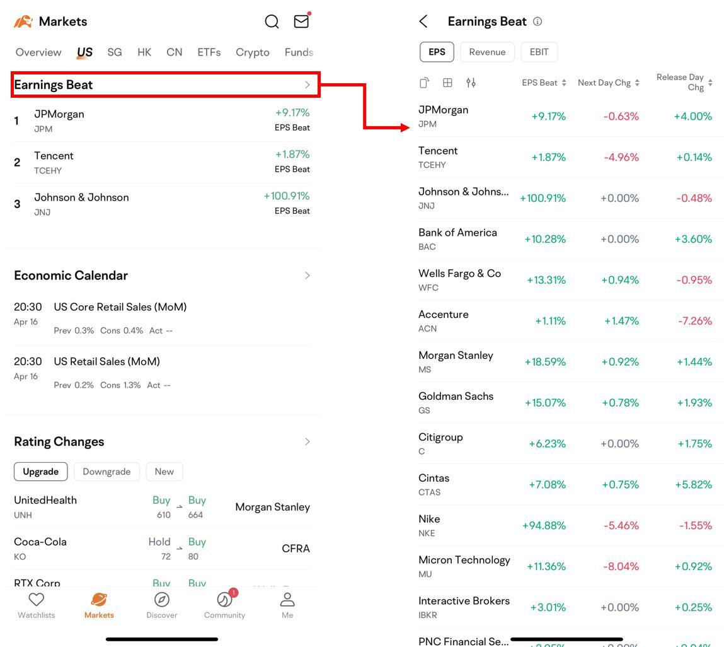724x647 pixels.
Task: Open the Funds tab
Action: (299, 52)
